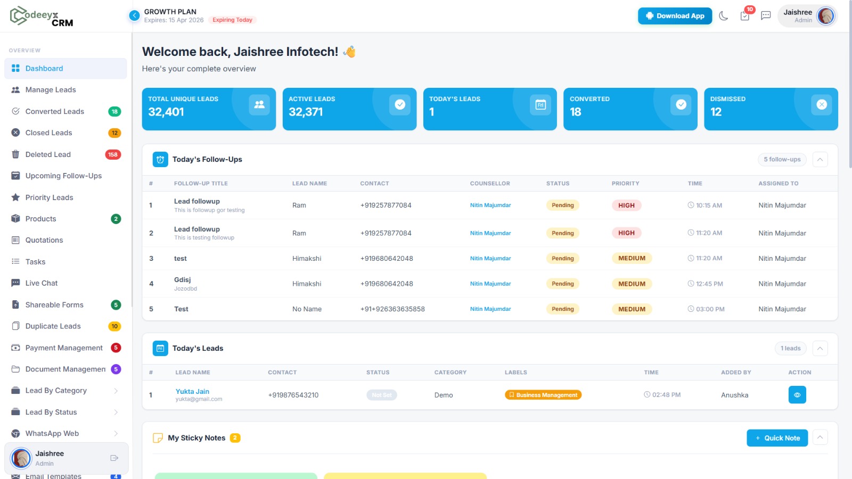Go to Converted Leads
The image size is (852, 479).
[x=65, y=111]
